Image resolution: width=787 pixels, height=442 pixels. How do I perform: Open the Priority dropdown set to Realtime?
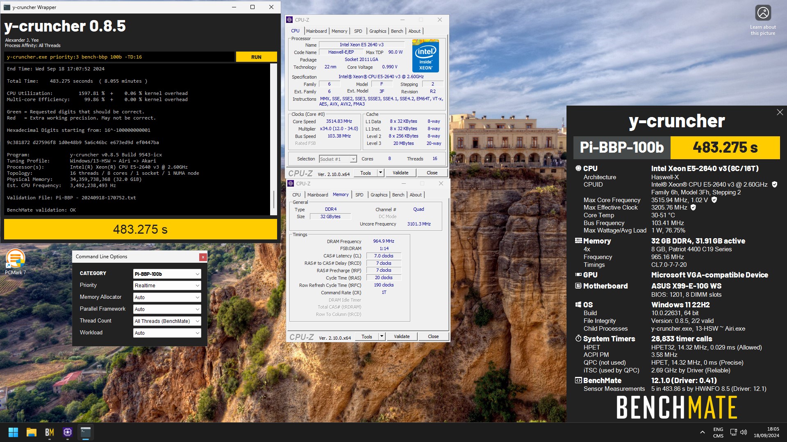[x=167, y=286]
